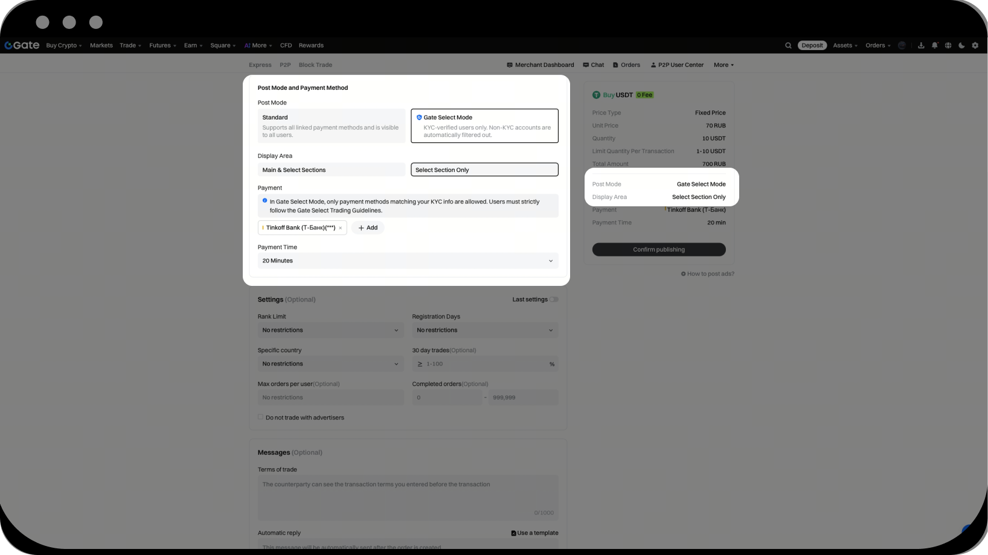Open the settings gear icon

point(975,45)
